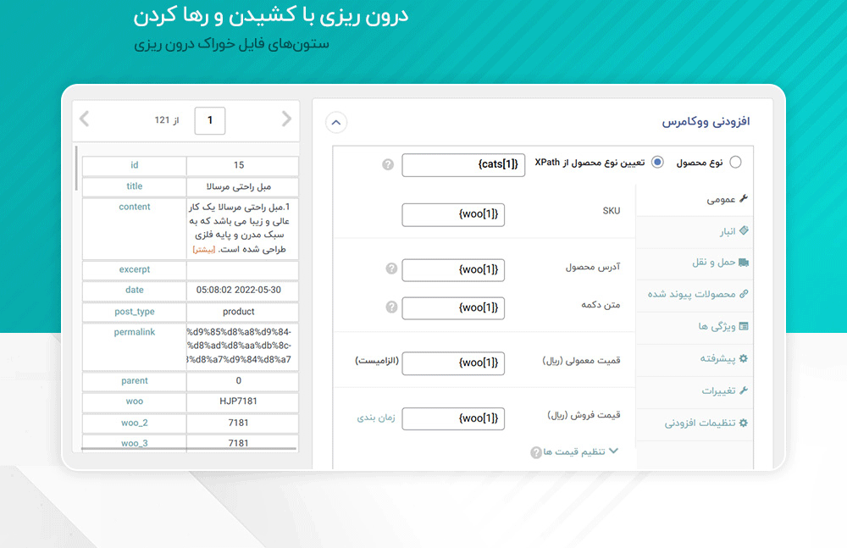Click the 'excerpt' column name

[x=135, y=269]
